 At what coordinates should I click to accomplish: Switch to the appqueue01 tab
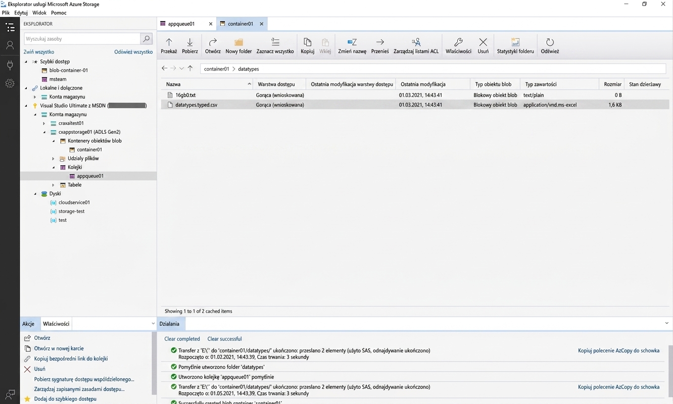pos(181,24)
